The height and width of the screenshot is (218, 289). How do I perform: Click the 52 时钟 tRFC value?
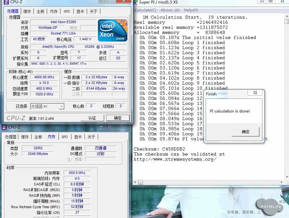click(77, 207)
